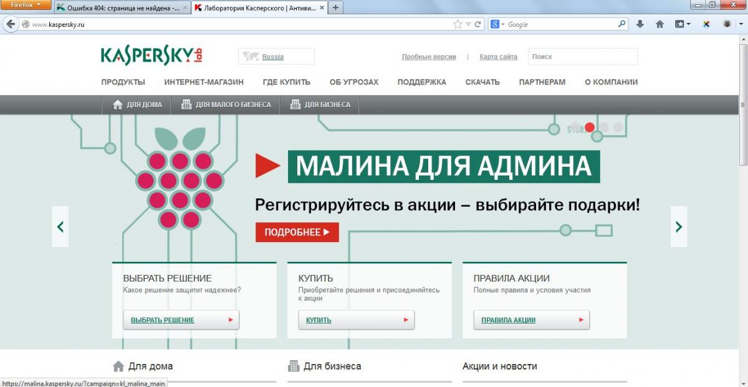Select the ДЛЯ ДОМА section tab
Viewport: 748px width, 387px height.
(x=137, y=105)
